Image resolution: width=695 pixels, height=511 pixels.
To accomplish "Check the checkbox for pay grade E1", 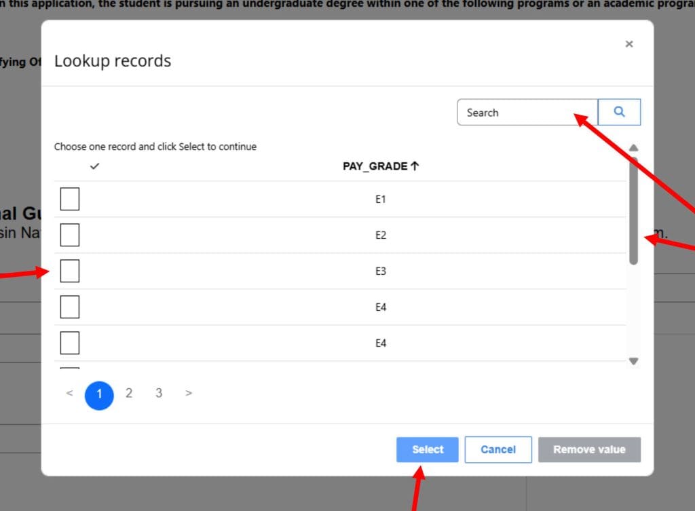I will pyautogui.click(x=69, y=199).
